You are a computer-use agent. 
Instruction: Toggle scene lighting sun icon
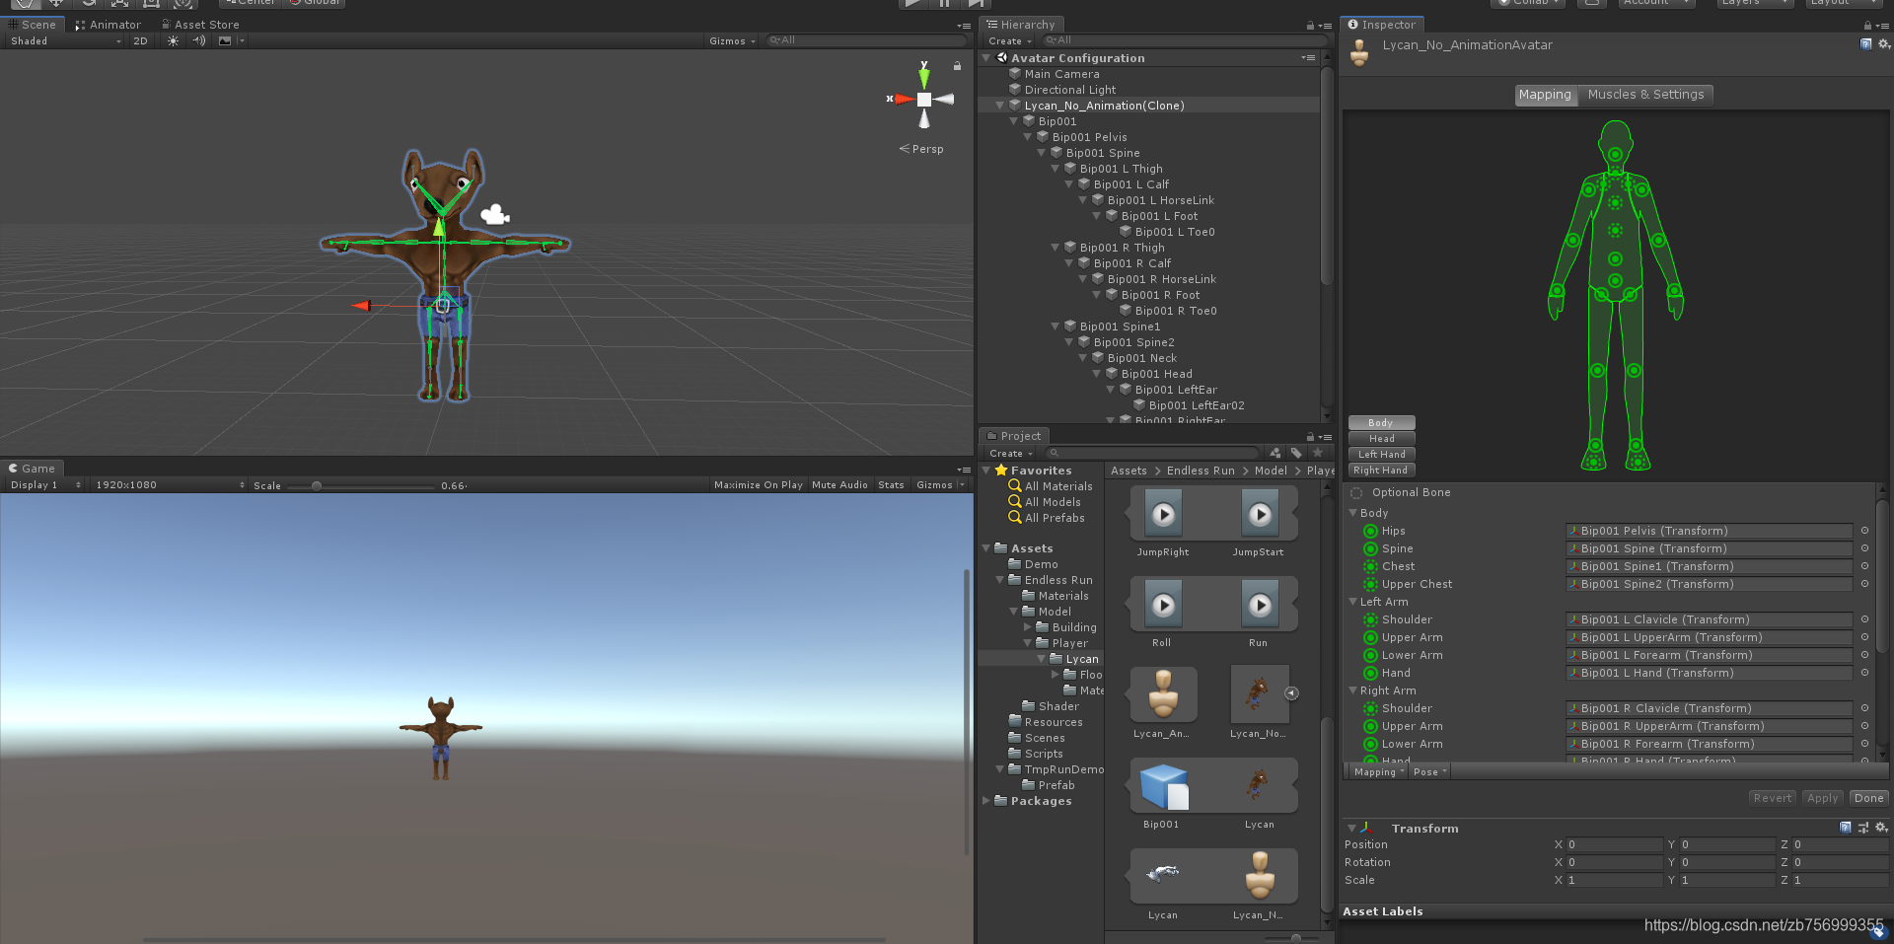click(x=174, y=40)
